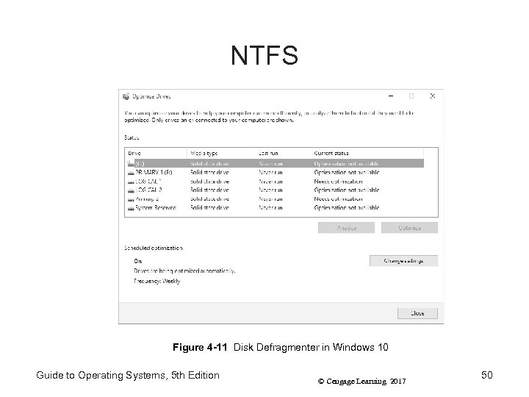Click the 'Guide to Operating Systems, 5th Edition' footer

128,376
